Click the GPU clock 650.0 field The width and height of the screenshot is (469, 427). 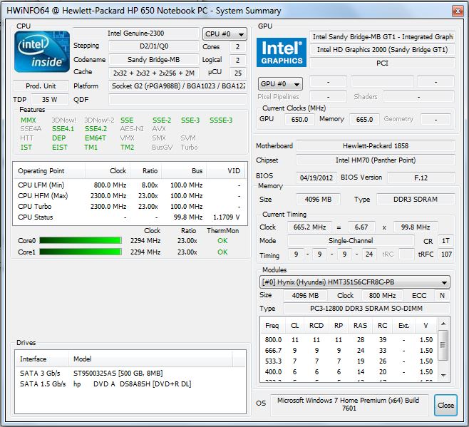click(299, 119)
